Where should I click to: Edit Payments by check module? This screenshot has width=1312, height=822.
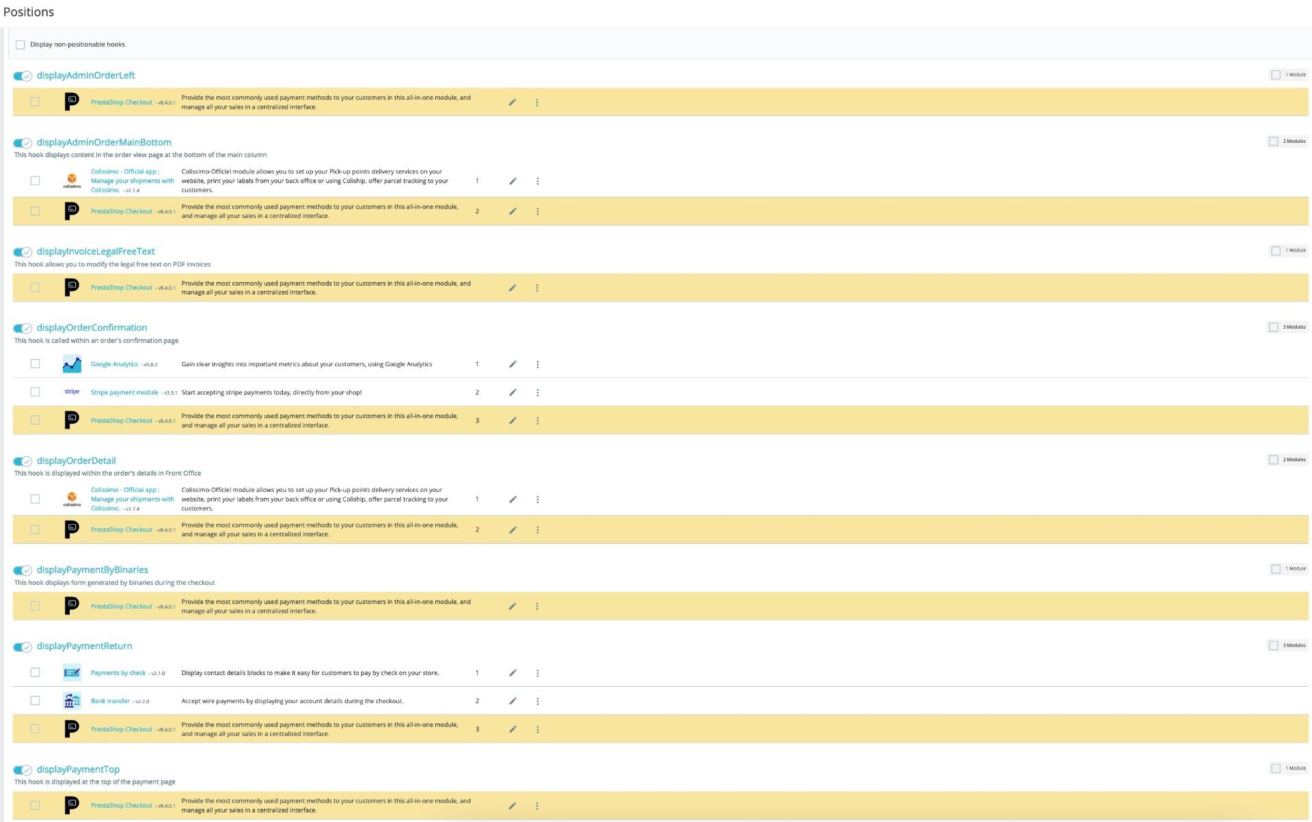point(512,673)
